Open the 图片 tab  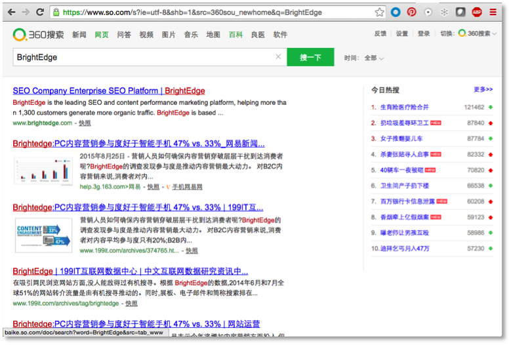(x=169, y=35)
